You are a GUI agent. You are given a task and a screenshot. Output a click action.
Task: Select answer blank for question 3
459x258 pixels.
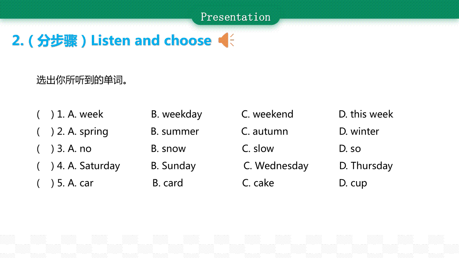click(45, 149)
